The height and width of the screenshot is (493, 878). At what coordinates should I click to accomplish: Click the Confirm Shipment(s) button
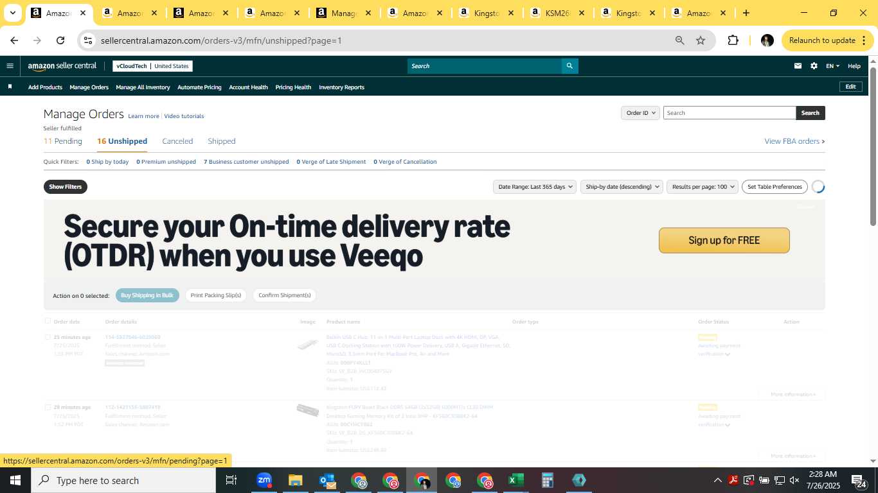[284, 295]
